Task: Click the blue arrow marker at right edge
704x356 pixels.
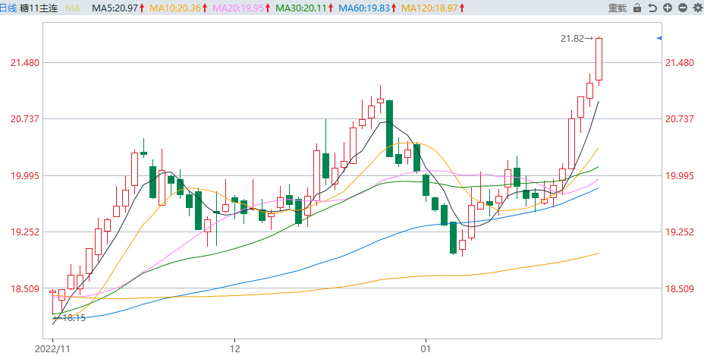Action: pos(658,38)
